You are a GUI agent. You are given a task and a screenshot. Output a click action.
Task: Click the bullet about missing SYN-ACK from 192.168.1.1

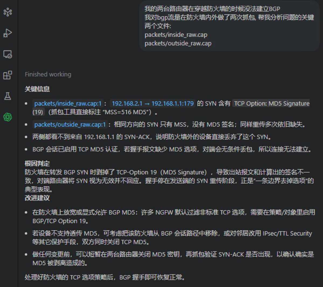tap(152, 137)
